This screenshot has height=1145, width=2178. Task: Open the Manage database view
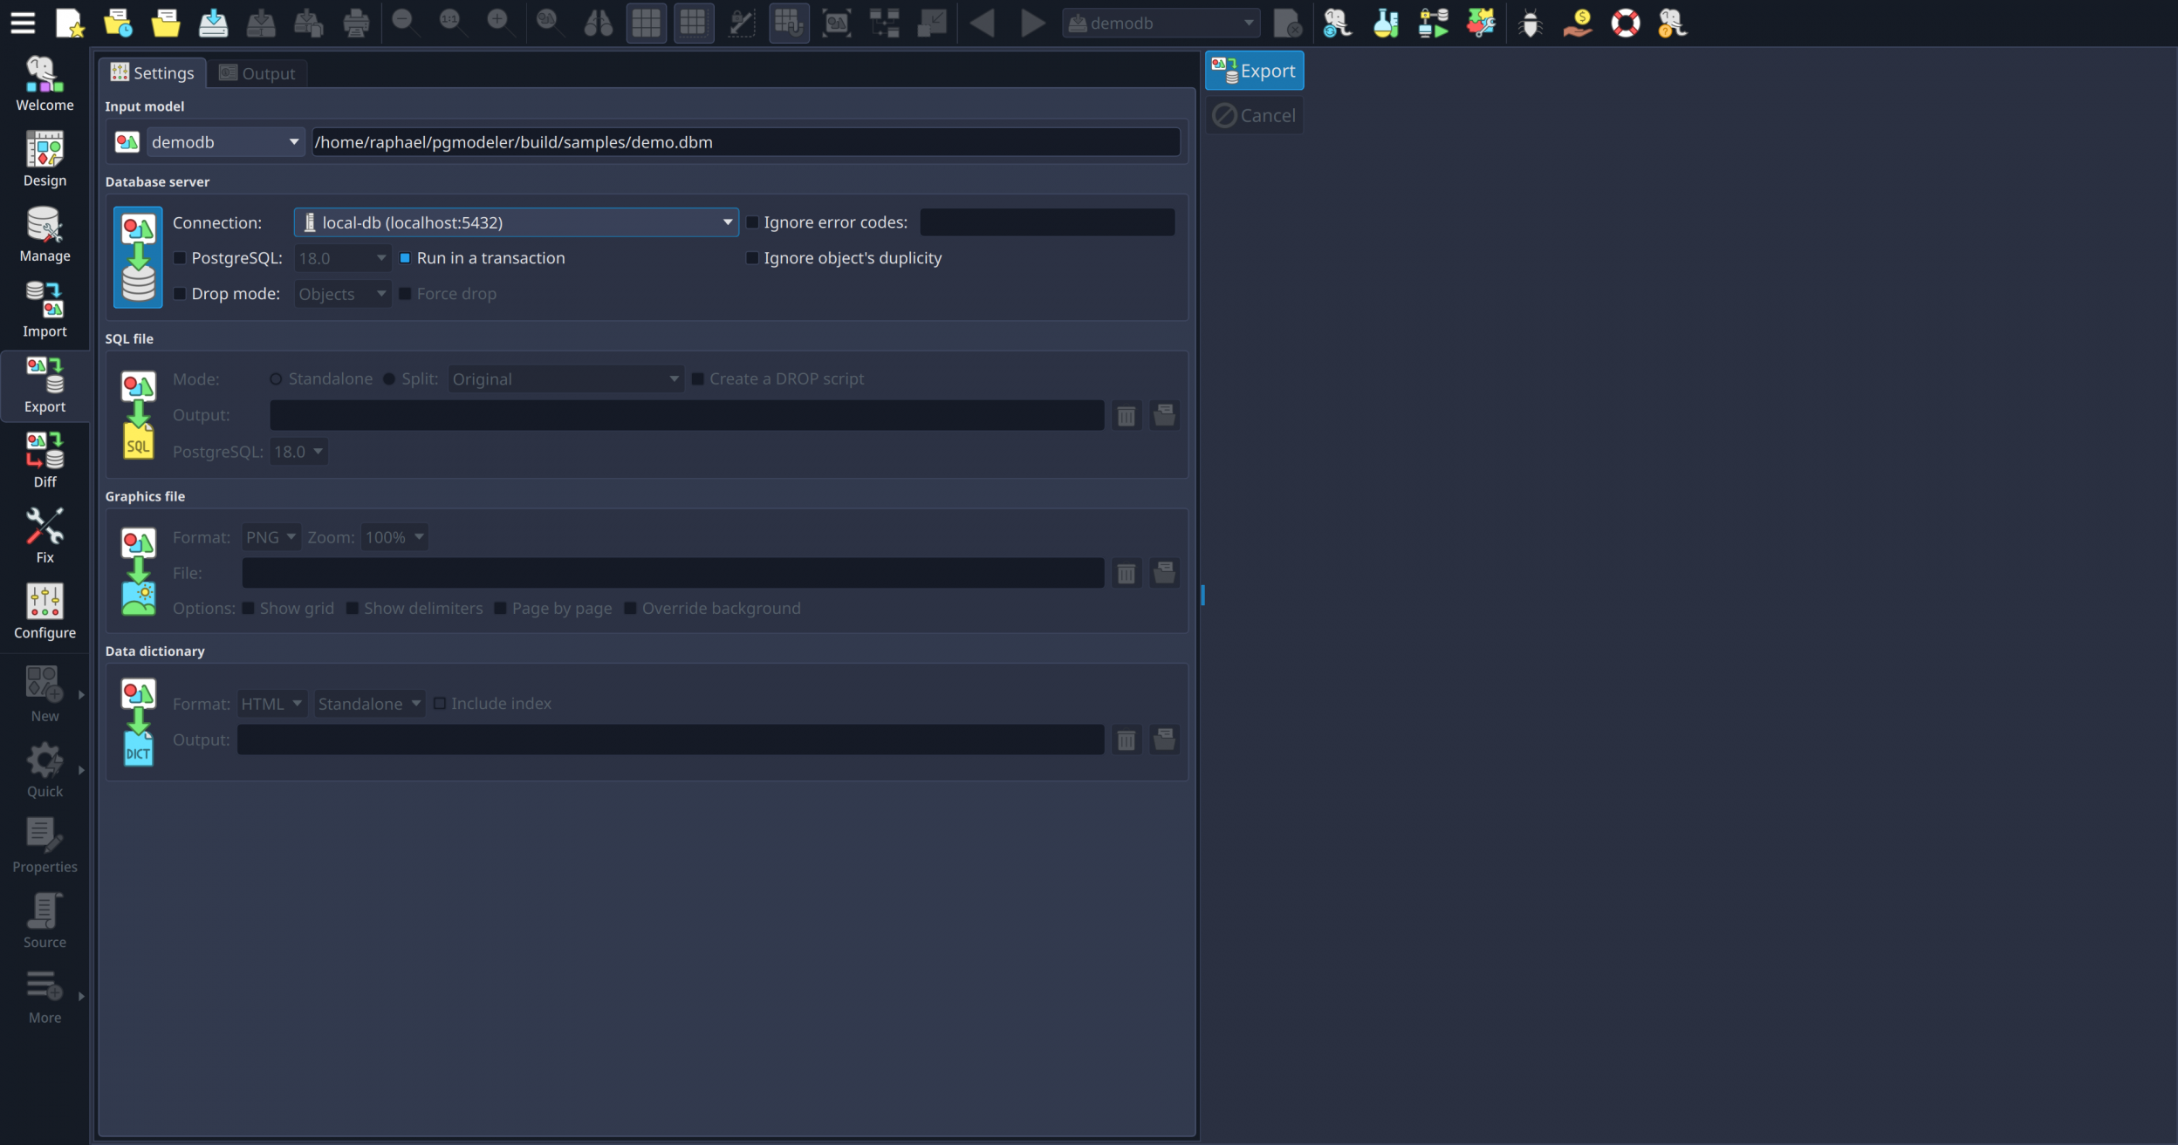coord(45,234)
